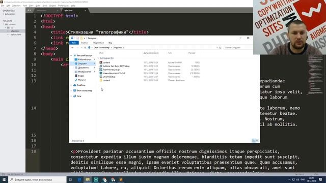Collapse the Quick access tree
This screenshot has width=326, height=183.
[71, 55]
